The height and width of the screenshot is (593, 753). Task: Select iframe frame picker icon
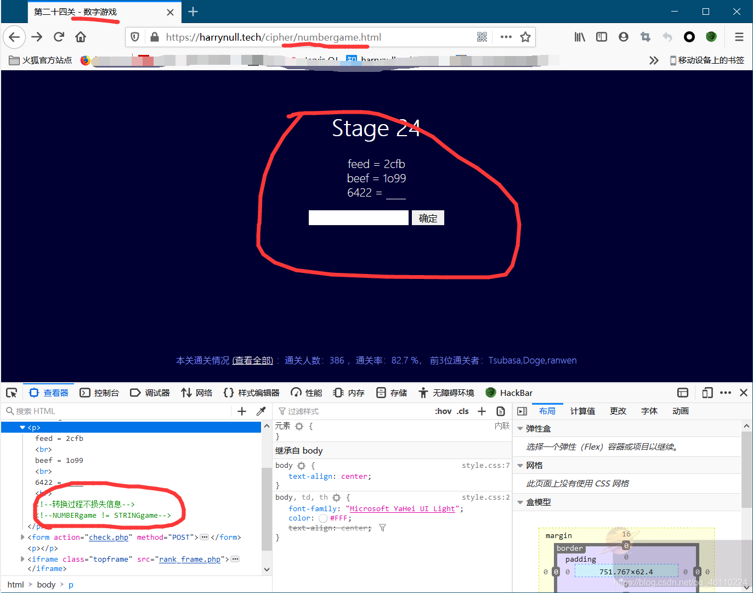[683, 393]
